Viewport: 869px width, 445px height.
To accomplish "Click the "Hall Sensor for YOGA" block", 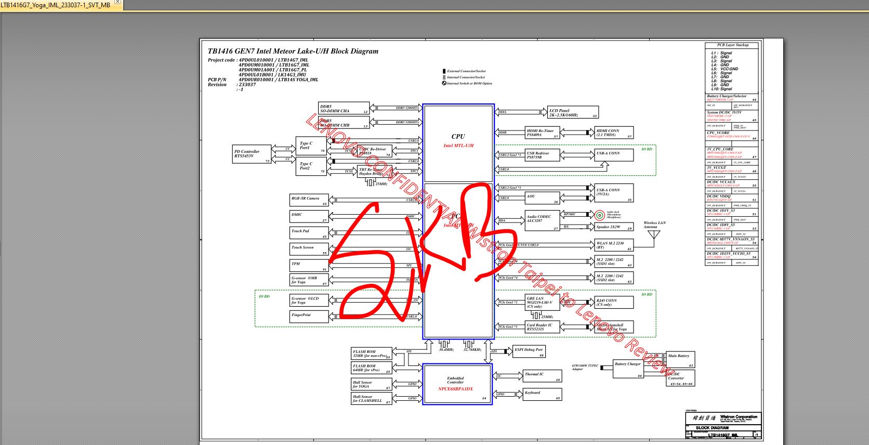I will (371, 385).
